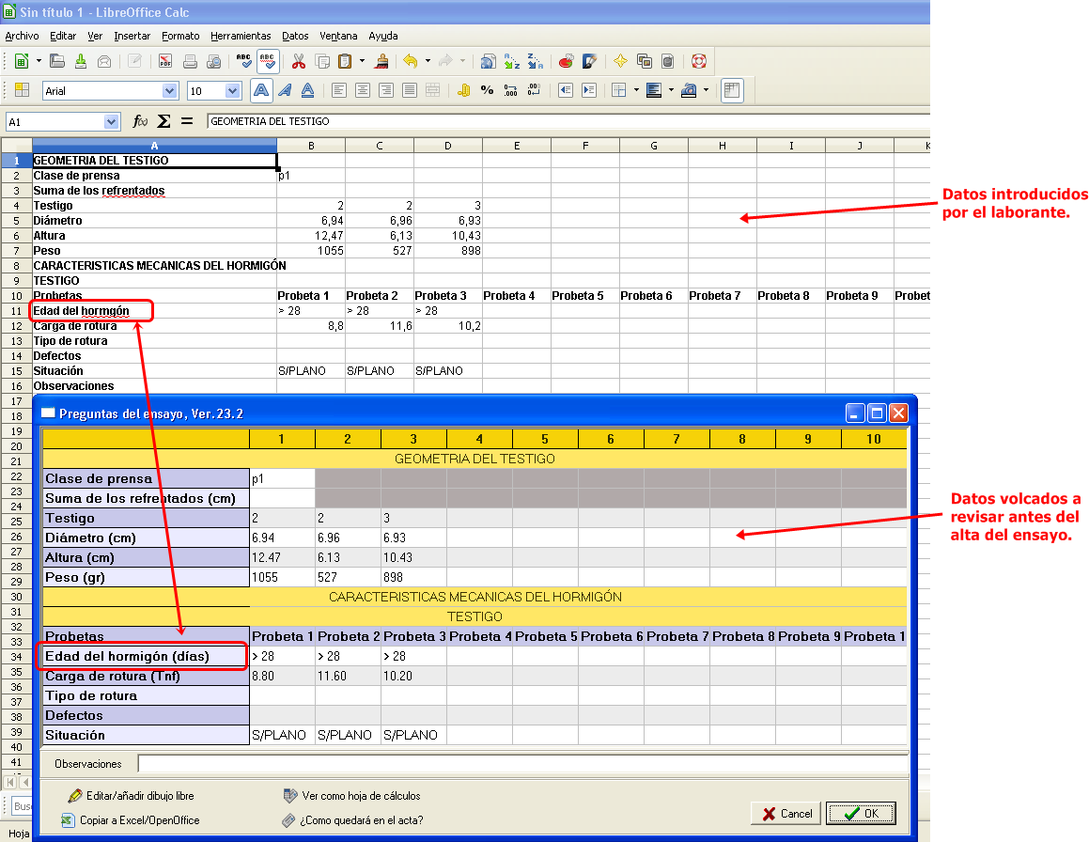Image resolution: width=1089 pixels, height=842 pixels.
Task: Expand the Name Box cell reference dropdown
Action: coord(113,121)
